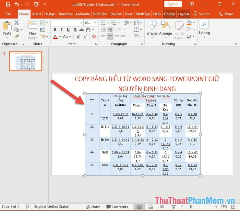240x211 pixels.
Task: Open Quick Styles gallery
Action: point(179,30)
